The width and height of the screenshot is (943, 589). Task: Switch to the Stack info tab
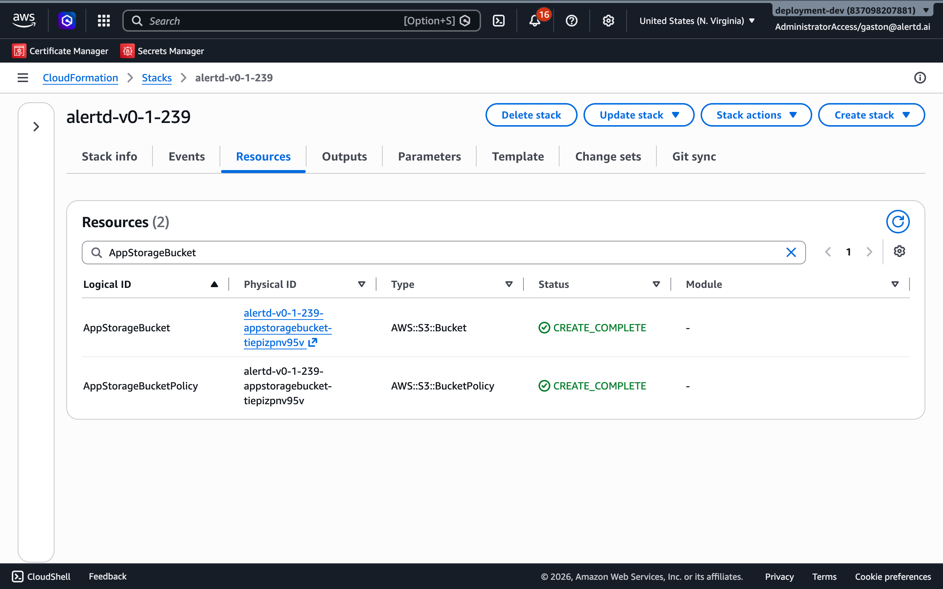click(x=109, y=156)
